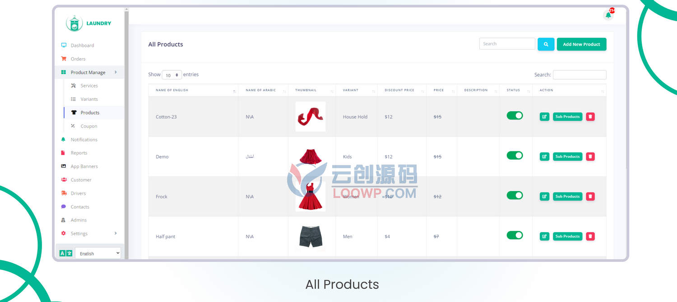Delete the Demo product

590,156
